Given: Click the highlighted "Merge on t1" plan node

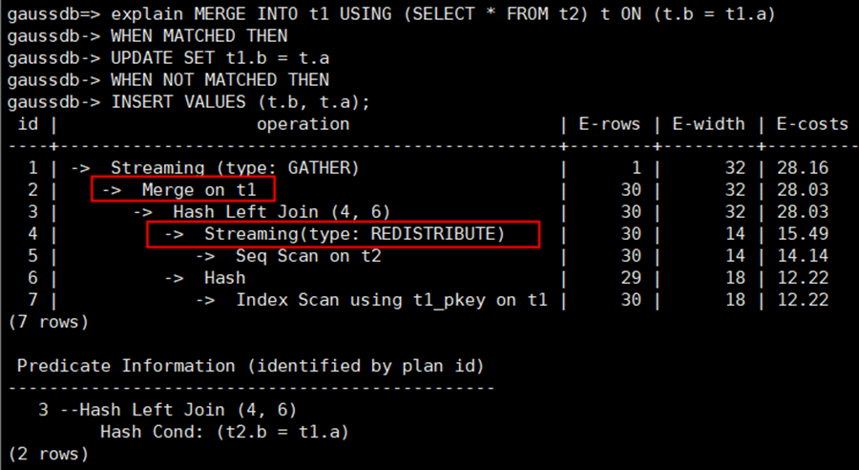Looking at the screenshot, I should (x=183, y=189).
